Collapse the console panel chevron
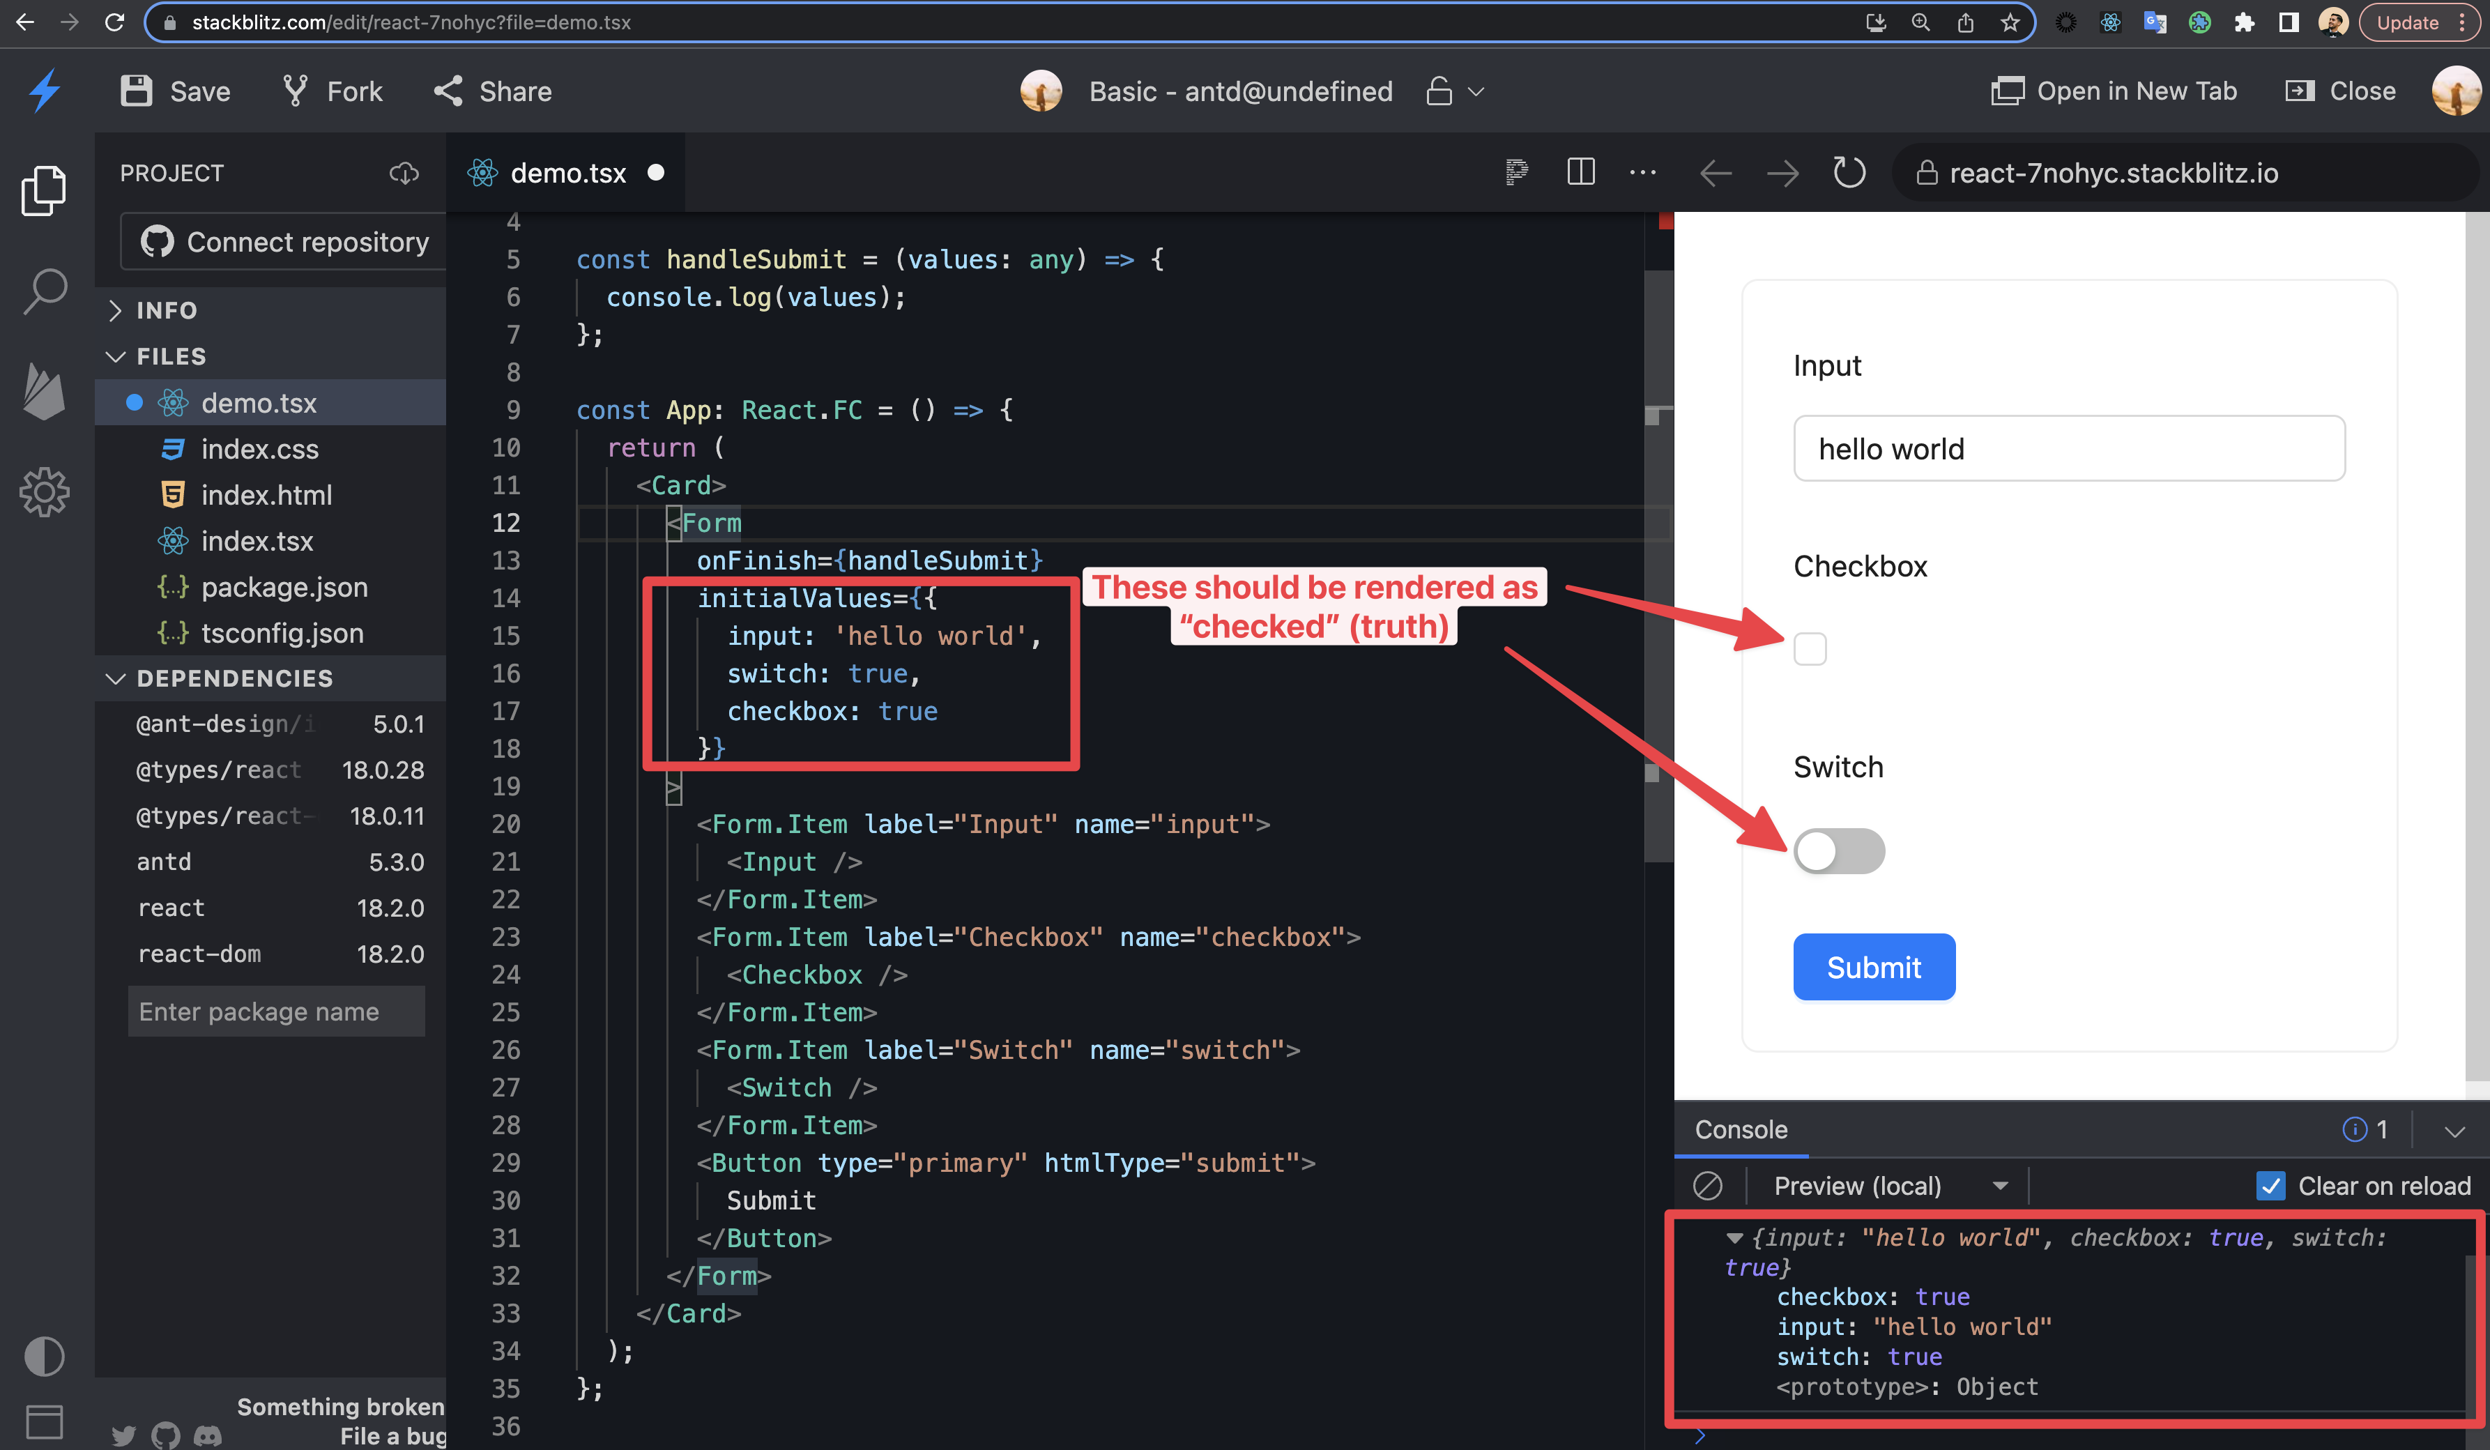Image resolution: width=2490 pixels, height=1450 pixels. point(2454,1131)
